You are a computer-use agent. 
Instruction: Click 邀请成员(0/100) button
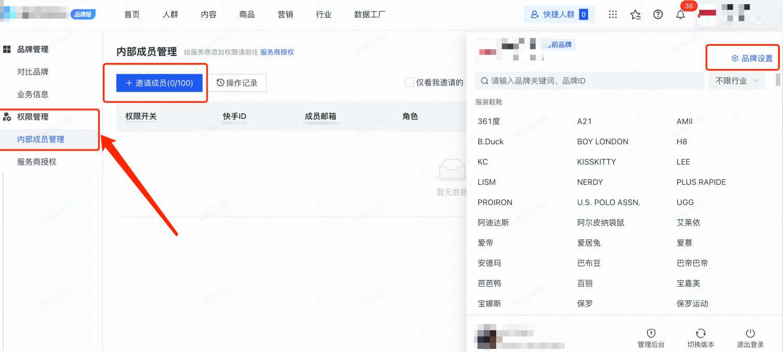click(160, 83)
